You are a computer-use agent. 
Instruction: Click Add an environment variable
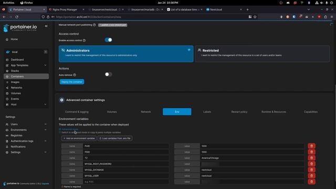[79, 139]
